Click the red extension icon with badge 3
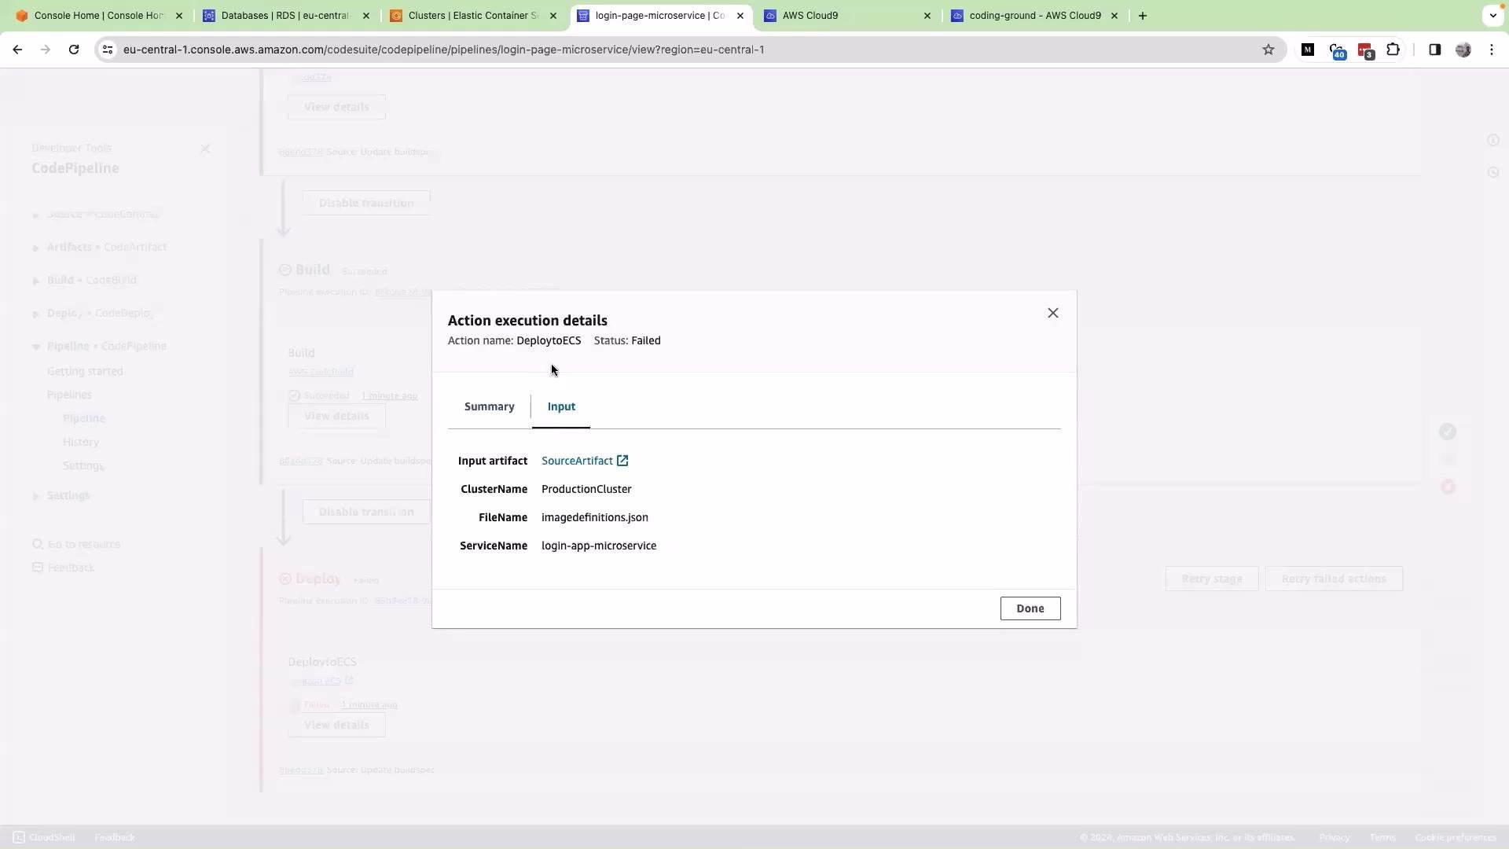The width and height of the screenshot is (1509, 849). tap(1365, 51)
